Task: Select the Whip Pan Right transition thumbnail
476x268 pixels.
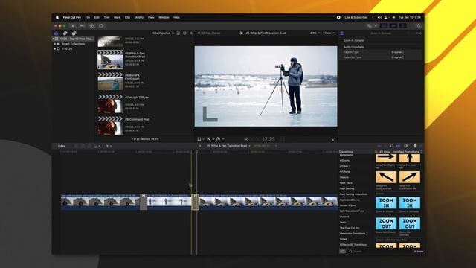Action: tap(386, 158)
